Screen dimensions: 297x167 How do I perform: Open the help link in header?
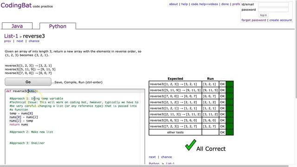(x=184, y=4)
